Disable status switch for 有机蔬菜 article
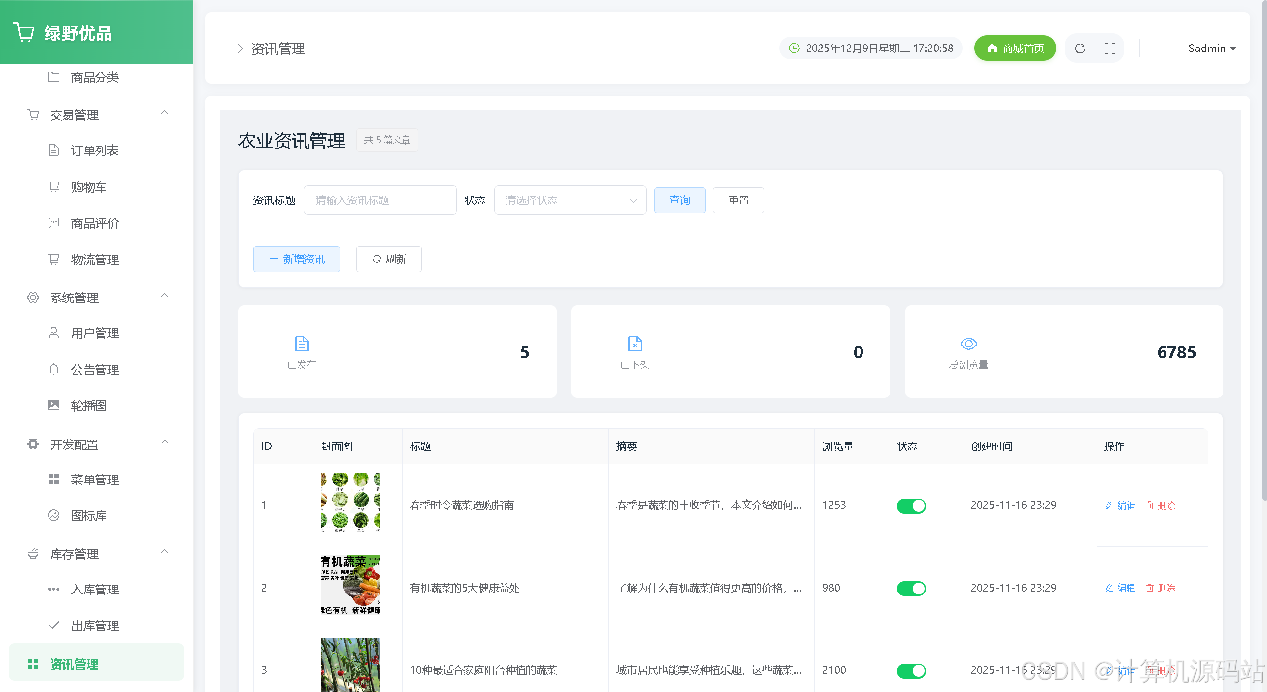 (911, 588)
